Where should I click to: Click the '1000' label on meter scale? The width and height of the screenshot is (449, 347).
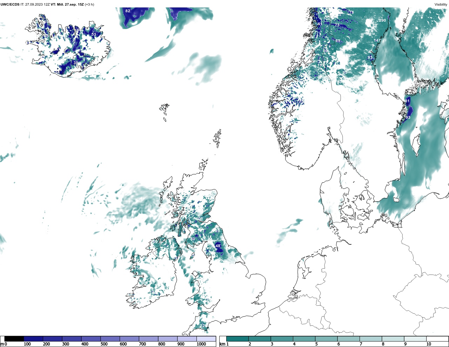(x=201, y=344)
